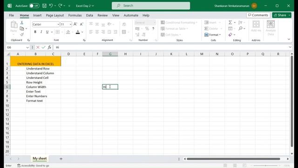This screenshot has width=298, height=168.
Task: Click the Comments button
Action: [x=258, y=15]
